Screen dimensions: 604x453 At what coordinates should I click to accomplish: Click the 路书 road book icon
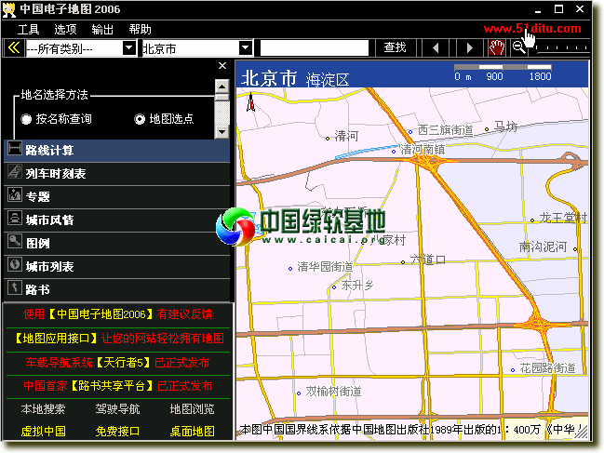(15, 287)
